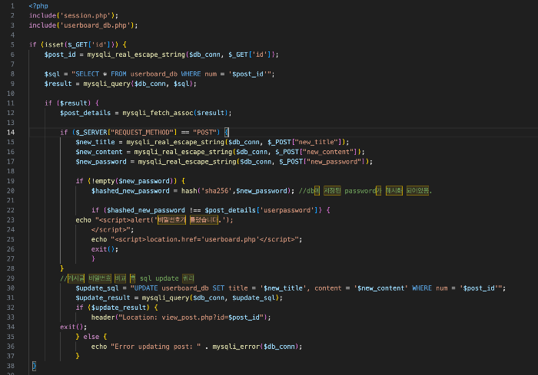
Task: Click line number 30 in the gutter
Action: [11, 288]
